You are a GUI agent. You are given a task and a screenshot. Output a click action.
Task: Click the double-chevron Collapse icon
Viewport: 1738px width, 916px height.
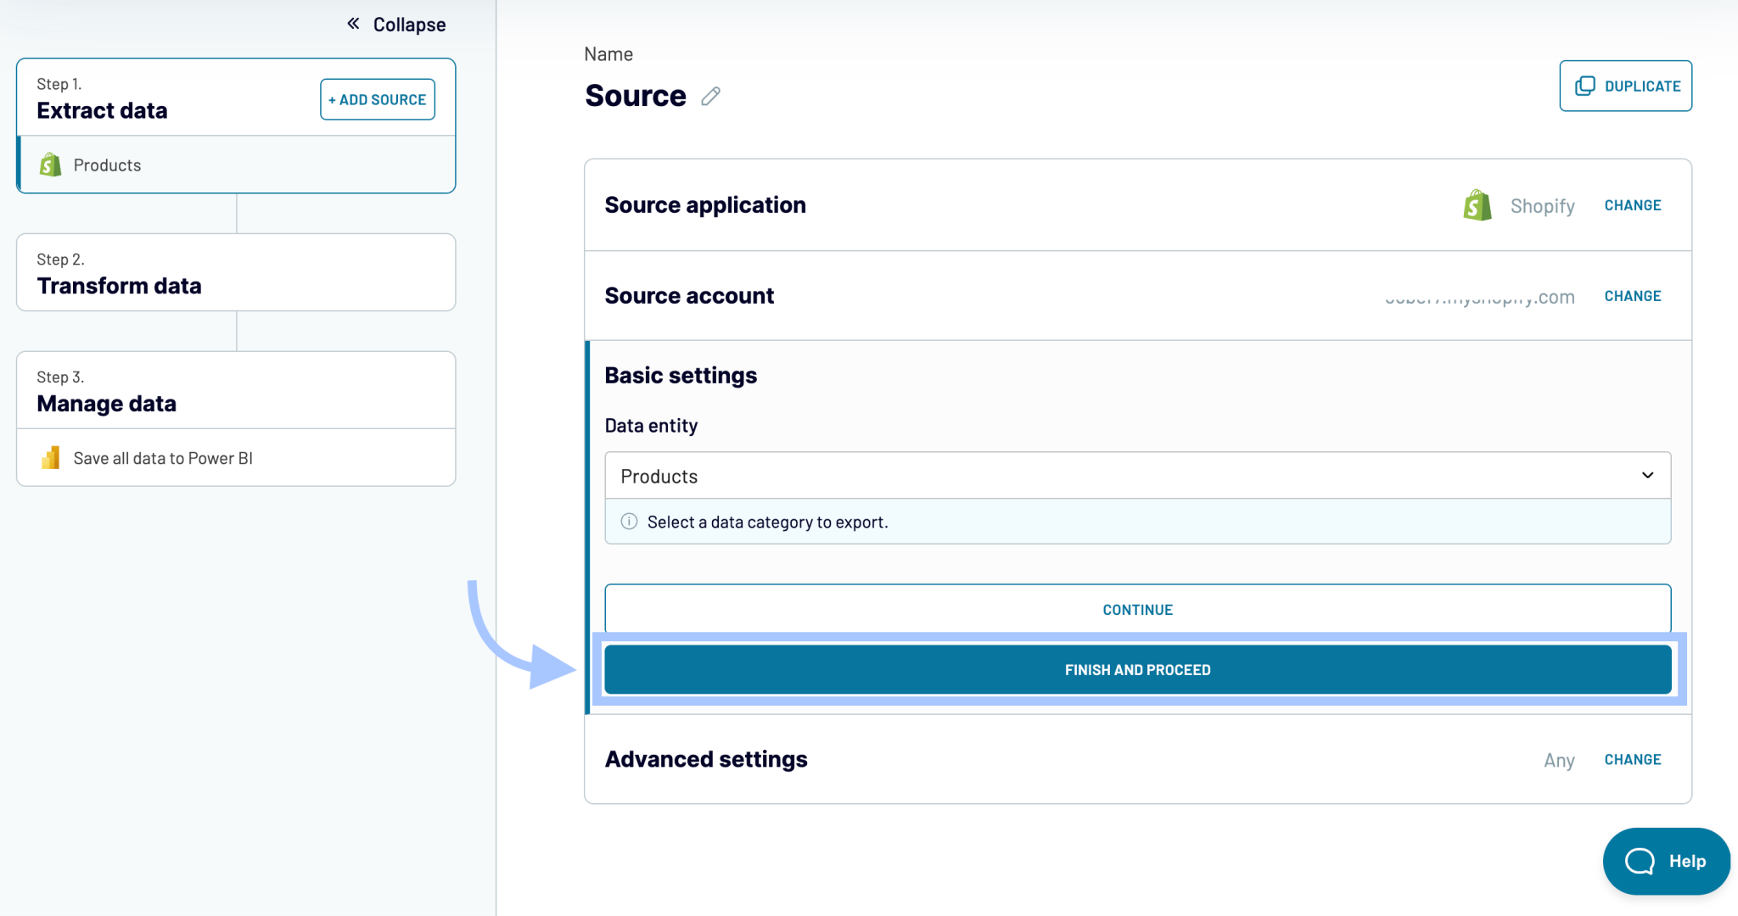tap(353, 24)
